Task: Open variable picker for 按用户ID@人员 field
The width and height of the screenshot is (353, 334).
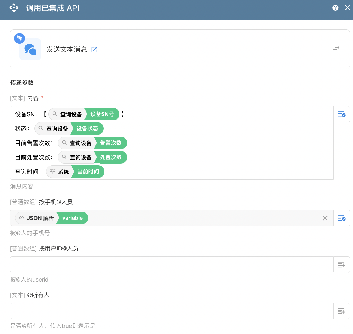Action: tap(341, 265)
